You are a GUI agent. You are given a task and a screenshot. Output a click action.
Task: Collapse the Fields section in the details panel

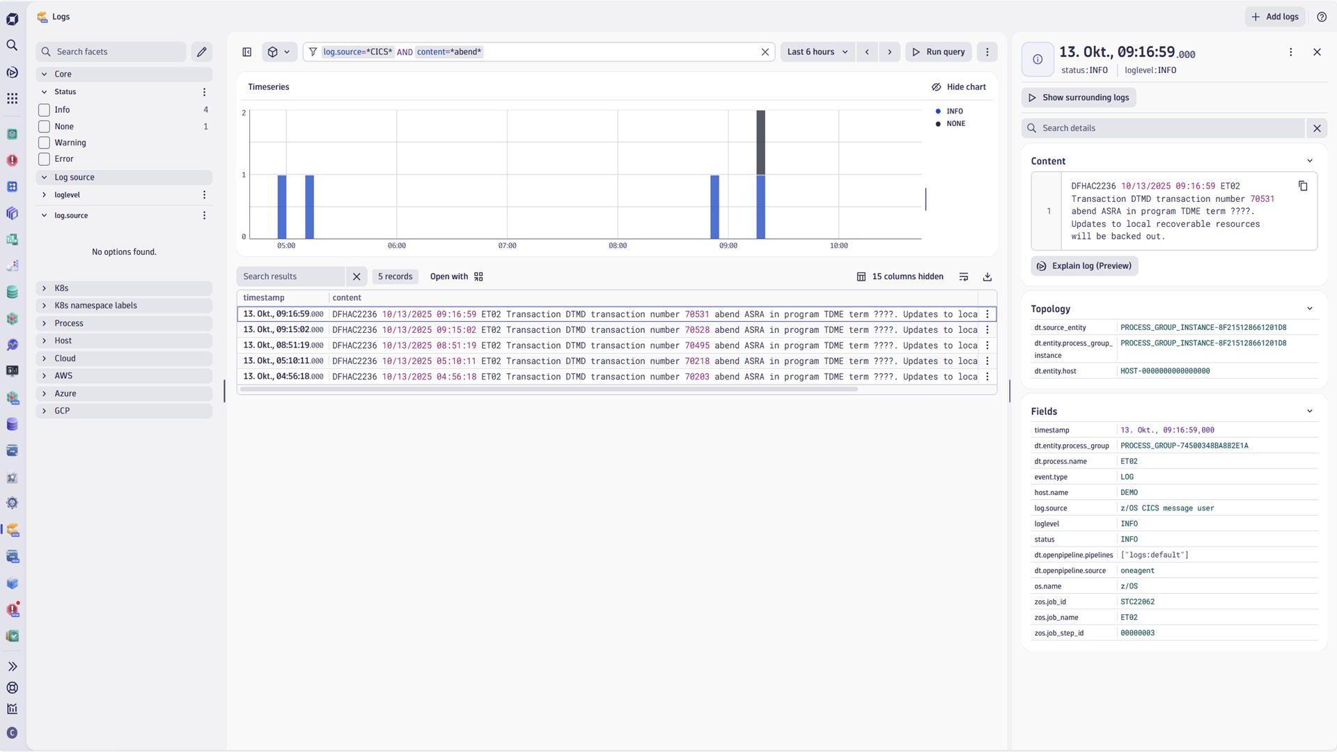click(x=1309, y=411)
